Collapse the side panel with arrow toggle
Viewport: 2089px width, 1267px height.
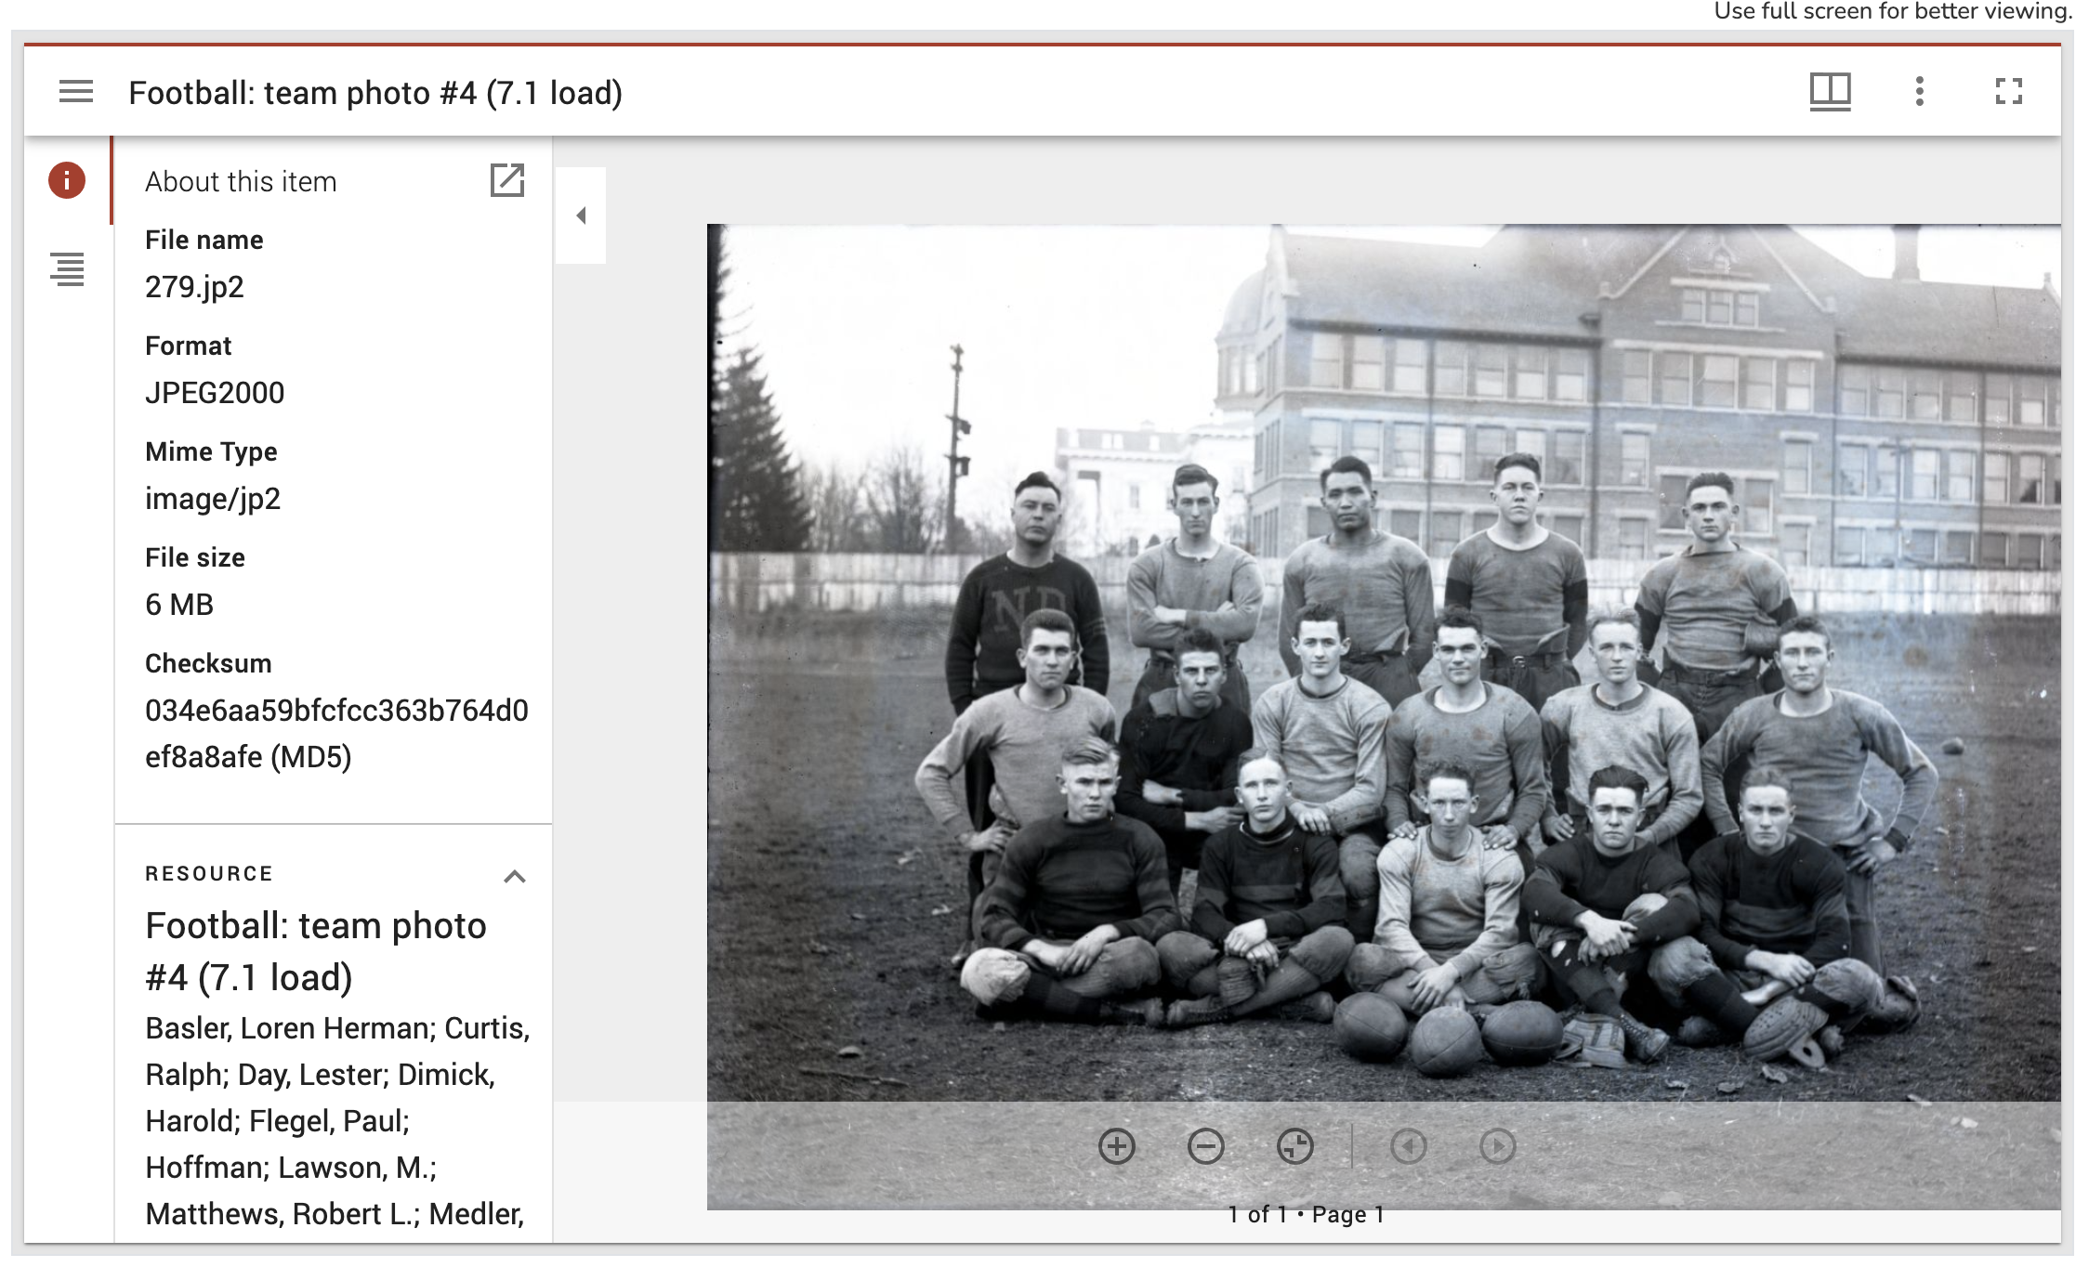(581, 216)
